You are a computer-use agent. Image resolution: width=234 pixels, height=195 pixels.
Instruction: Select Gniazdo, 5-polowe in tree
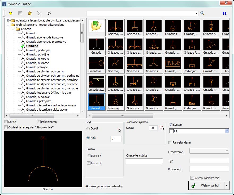tap(38, 97)
